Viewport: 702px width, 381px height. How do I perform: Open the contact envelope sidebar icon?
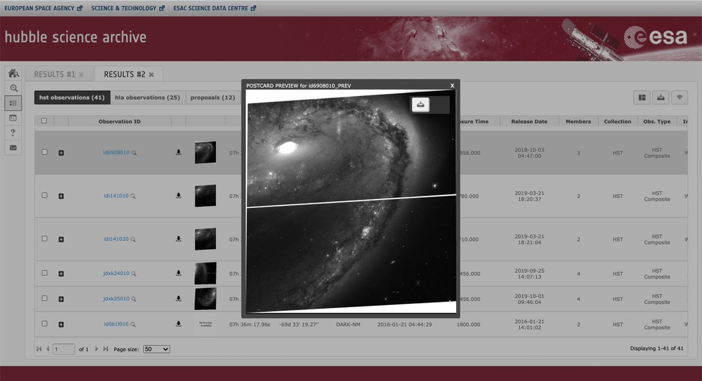coord(13,147)
